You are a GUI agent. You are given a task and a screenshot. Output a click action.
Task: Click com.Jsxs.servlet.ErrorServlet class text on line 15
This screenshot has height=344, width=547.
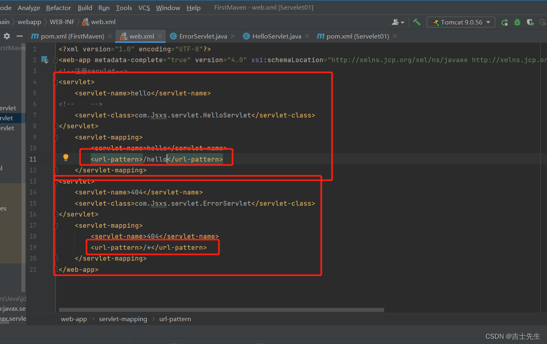click(x=193, y=203)
